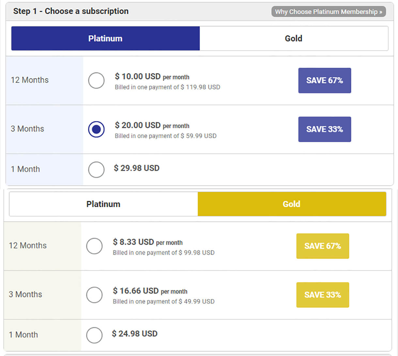
Task: Click the $ 29.98 USD price text
Action: [x=137, y=168]
